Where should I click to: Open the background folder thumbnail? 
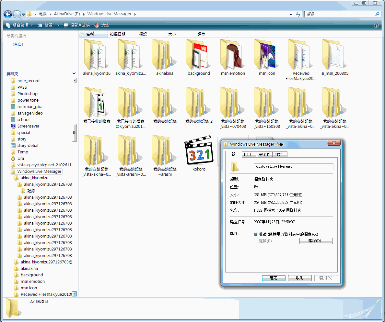(x=199, y=55)
